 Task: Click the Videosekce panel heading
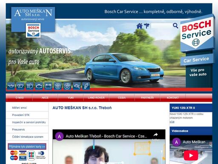click(x=180, y=131)
